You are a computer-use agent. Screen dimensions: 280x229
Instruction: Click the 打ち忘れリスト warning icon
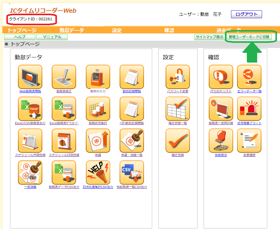coord(221,77)
